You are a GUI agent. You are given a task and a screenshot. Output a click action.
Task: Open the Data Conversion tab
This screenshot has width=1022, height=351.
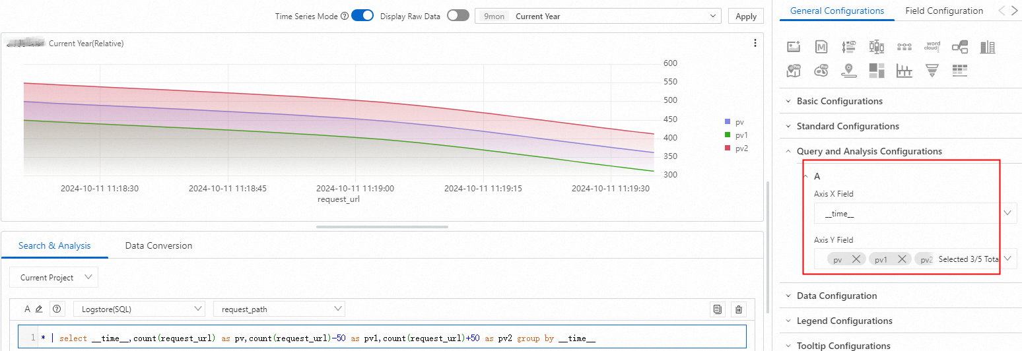(159, 245)
